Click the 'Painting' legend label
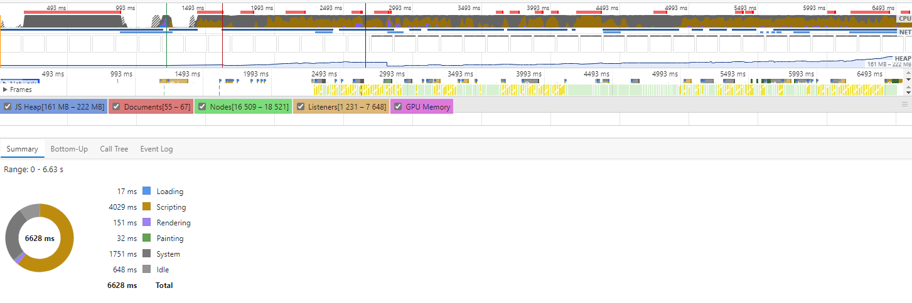 [x=170, y=238]
